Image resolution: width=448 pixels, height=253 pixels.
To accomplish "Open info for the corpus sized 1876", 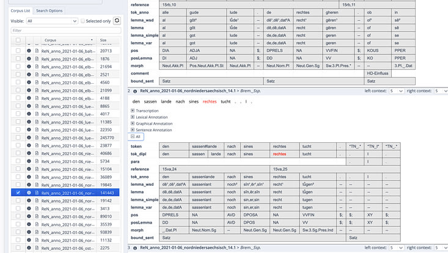I will click(29, 59).
